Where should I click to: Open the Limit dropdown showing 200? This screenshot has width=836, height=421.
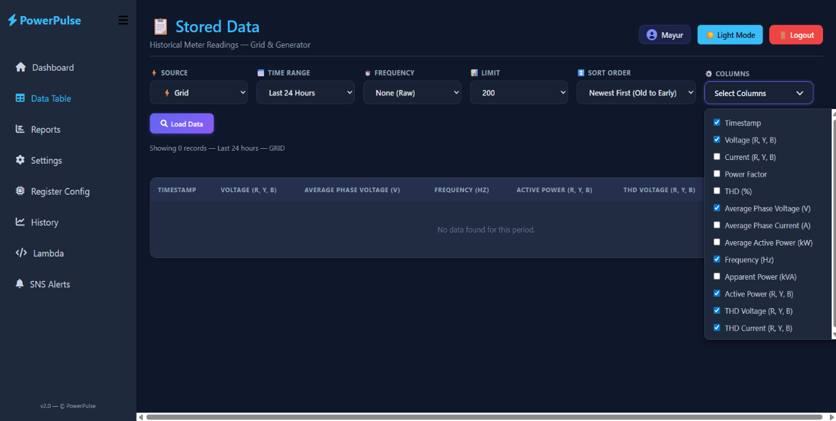click(519, 92)
